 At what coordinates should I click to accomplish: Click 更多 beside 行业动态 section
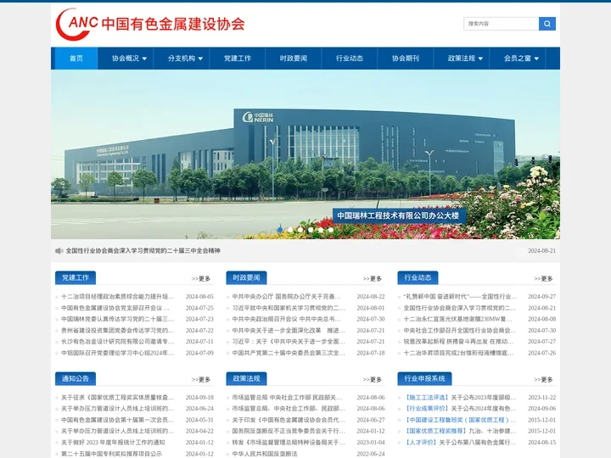(x=544, y=278)
